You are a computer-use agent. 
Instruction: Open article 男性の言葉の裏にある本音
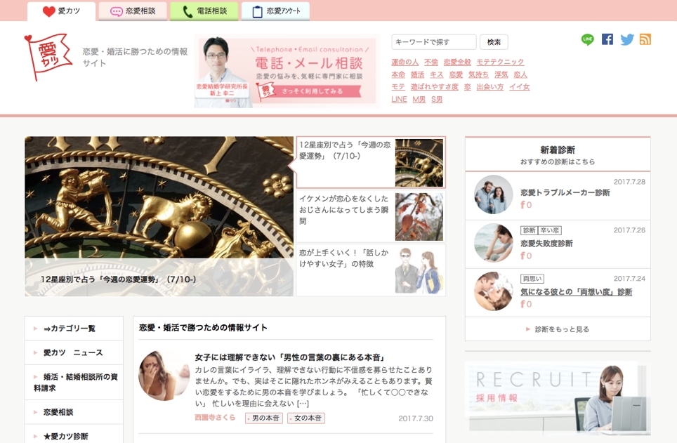point(290,357)
